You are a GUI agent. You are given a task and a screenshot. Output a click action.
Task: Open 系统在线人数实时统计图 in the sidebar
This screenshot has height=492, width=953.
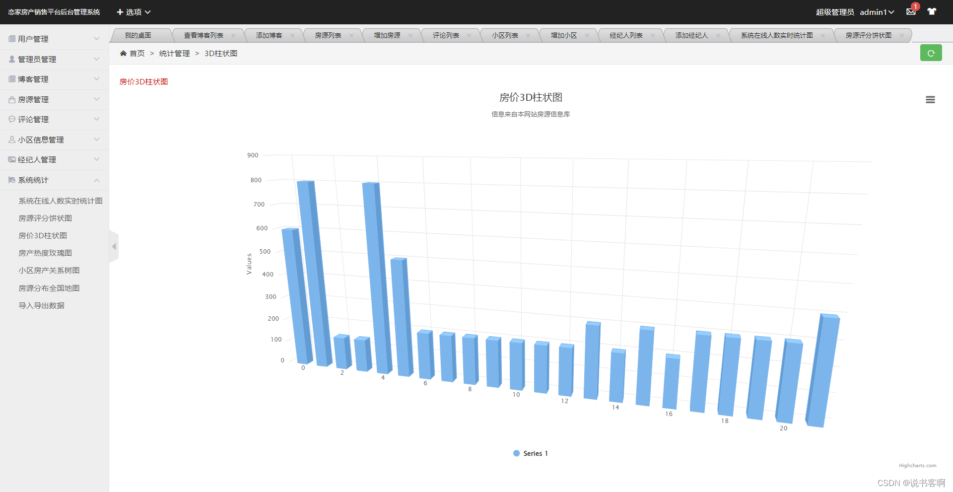click(61, 201)
